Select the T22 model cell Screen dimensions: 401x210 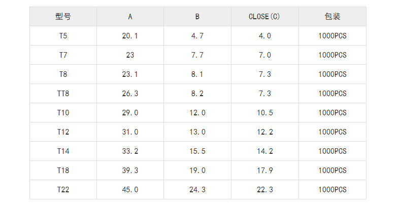point(63,189)
